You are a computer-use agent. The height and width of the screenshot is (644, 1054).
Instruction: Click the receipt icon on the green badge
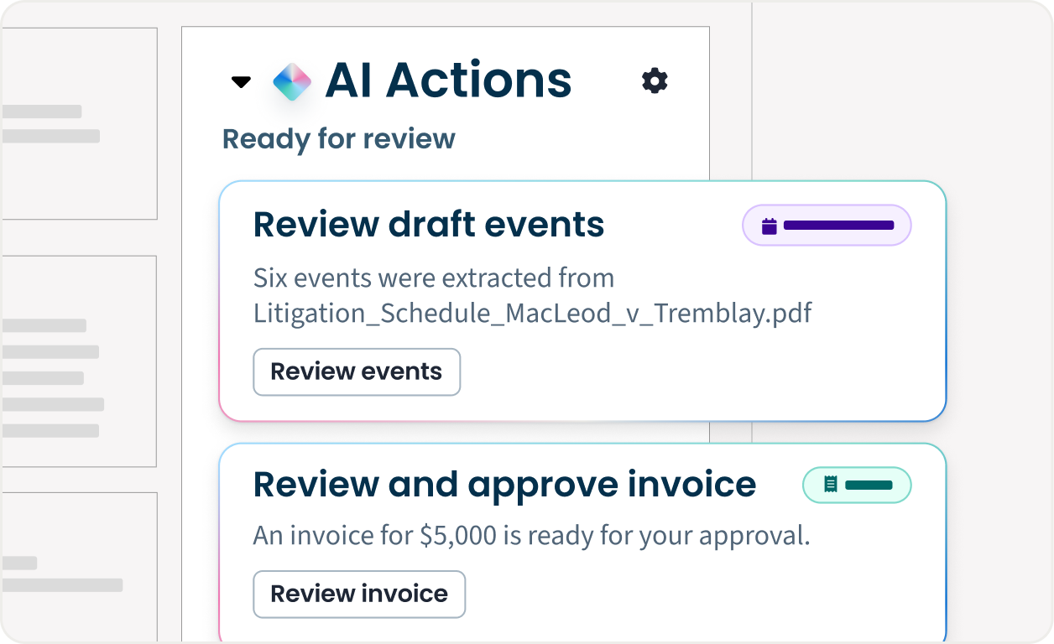point(831,485)
